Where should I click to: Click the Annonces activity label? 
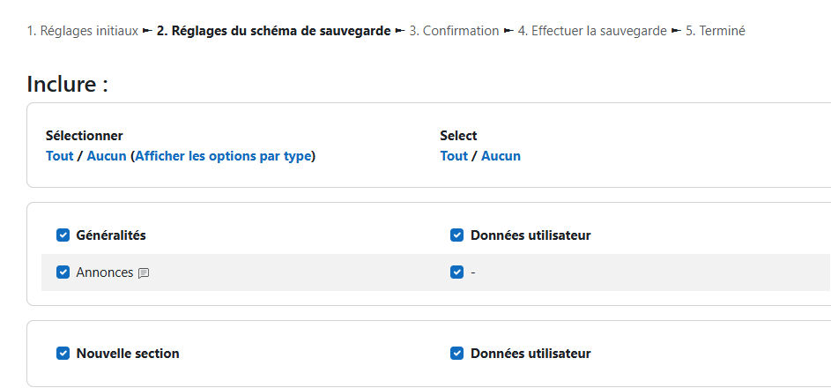(105, 272)
